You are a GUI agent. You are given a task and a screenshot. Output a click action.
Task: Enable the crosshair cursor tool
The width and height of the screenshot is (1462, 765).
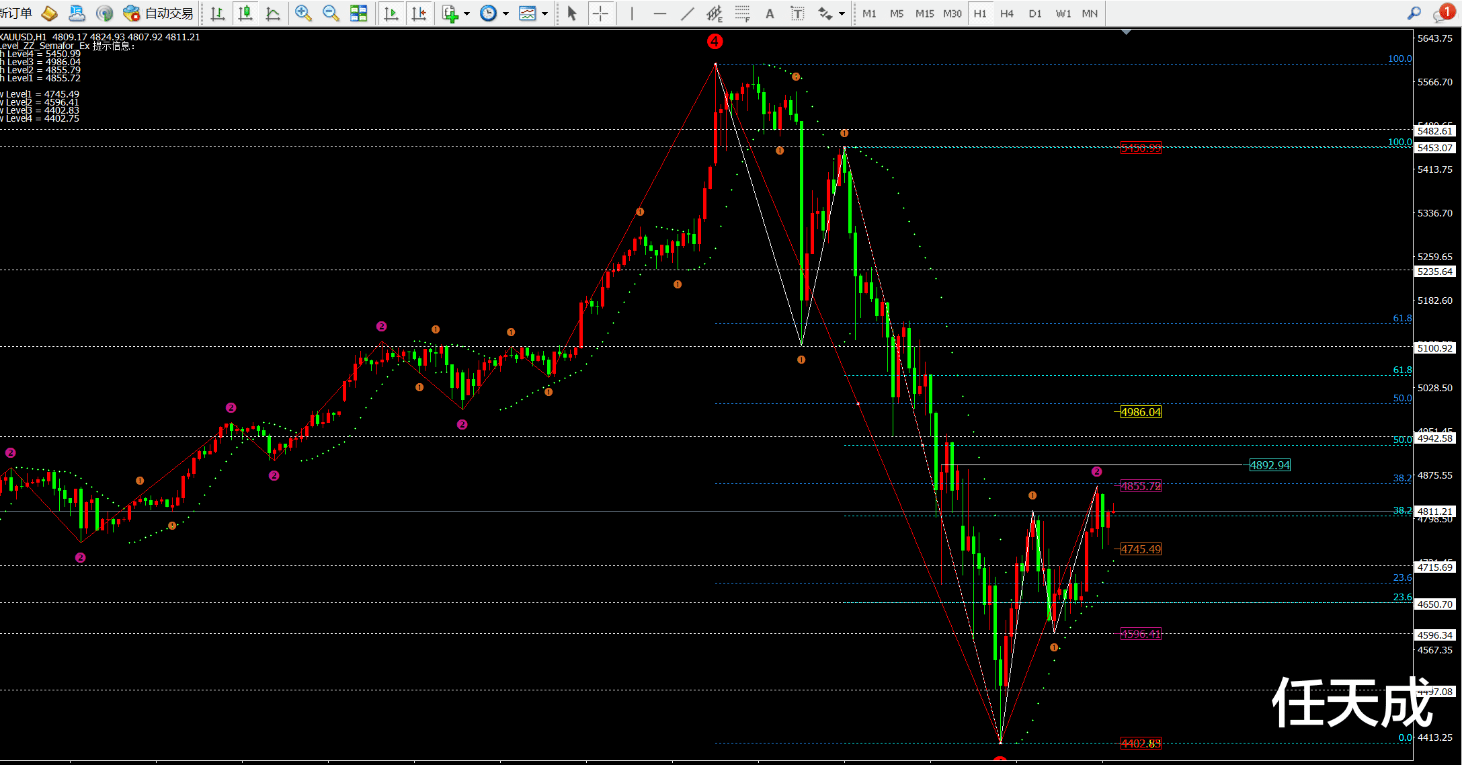[600, 13]
